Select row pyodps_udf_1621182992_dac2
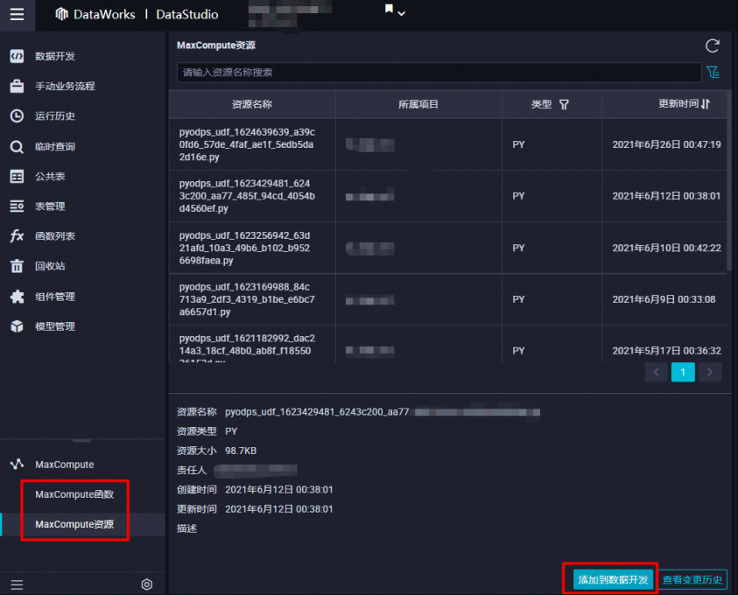738x595 pixels. (x=448, y=344)
